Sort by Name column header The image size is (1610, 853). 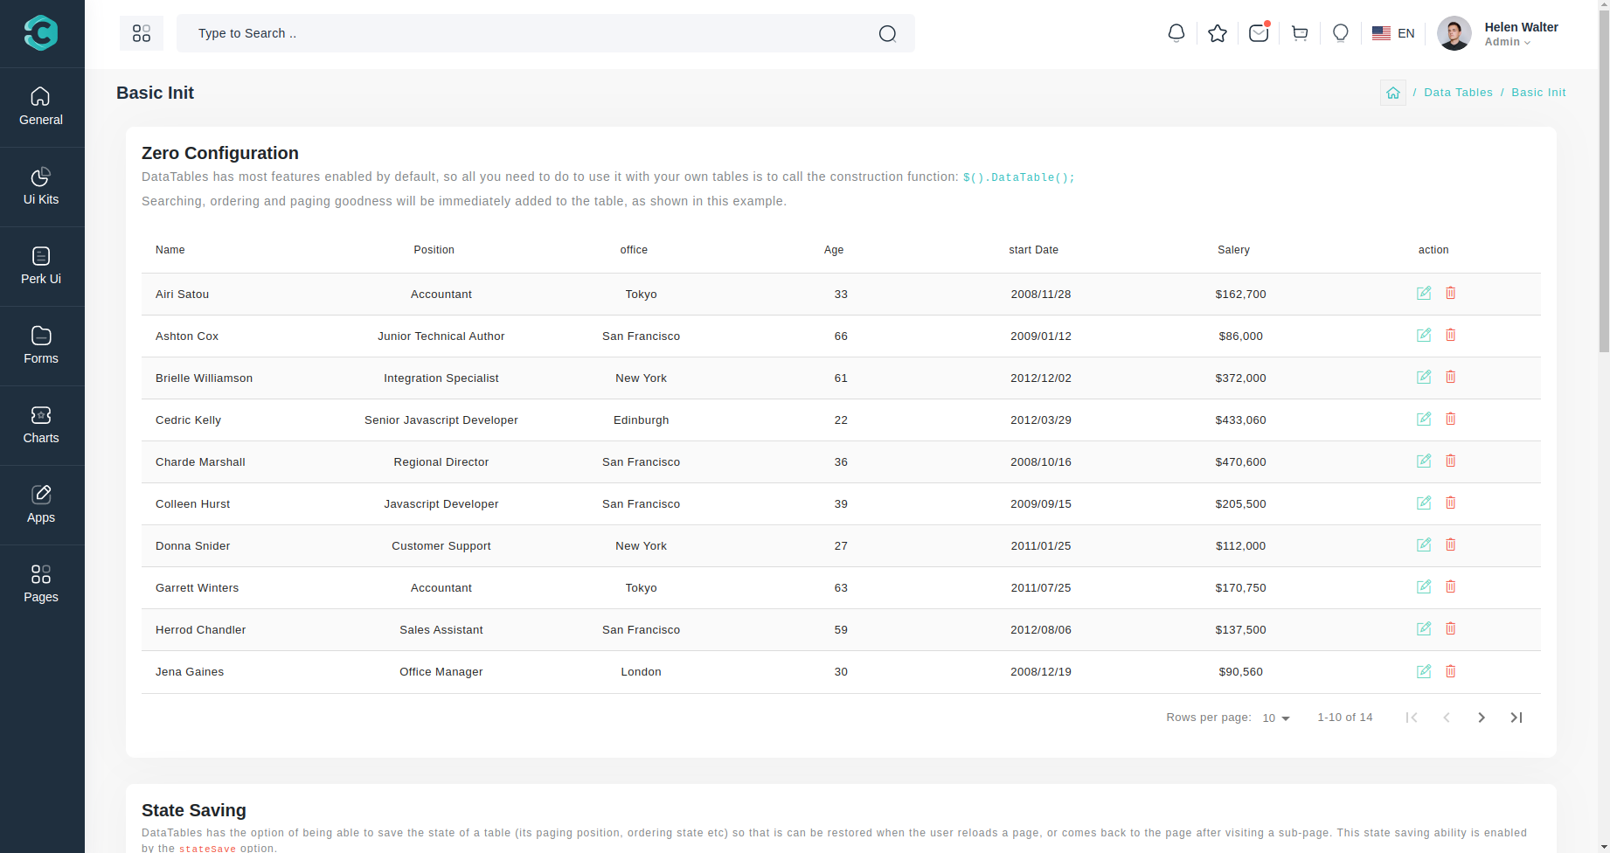170,250
